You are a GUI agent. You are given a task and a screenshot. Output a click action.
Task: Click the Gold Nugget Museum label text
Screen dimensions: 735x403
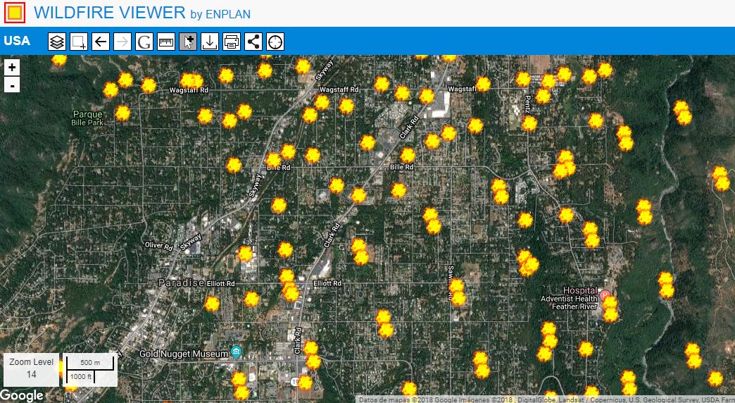pos(184,354)
